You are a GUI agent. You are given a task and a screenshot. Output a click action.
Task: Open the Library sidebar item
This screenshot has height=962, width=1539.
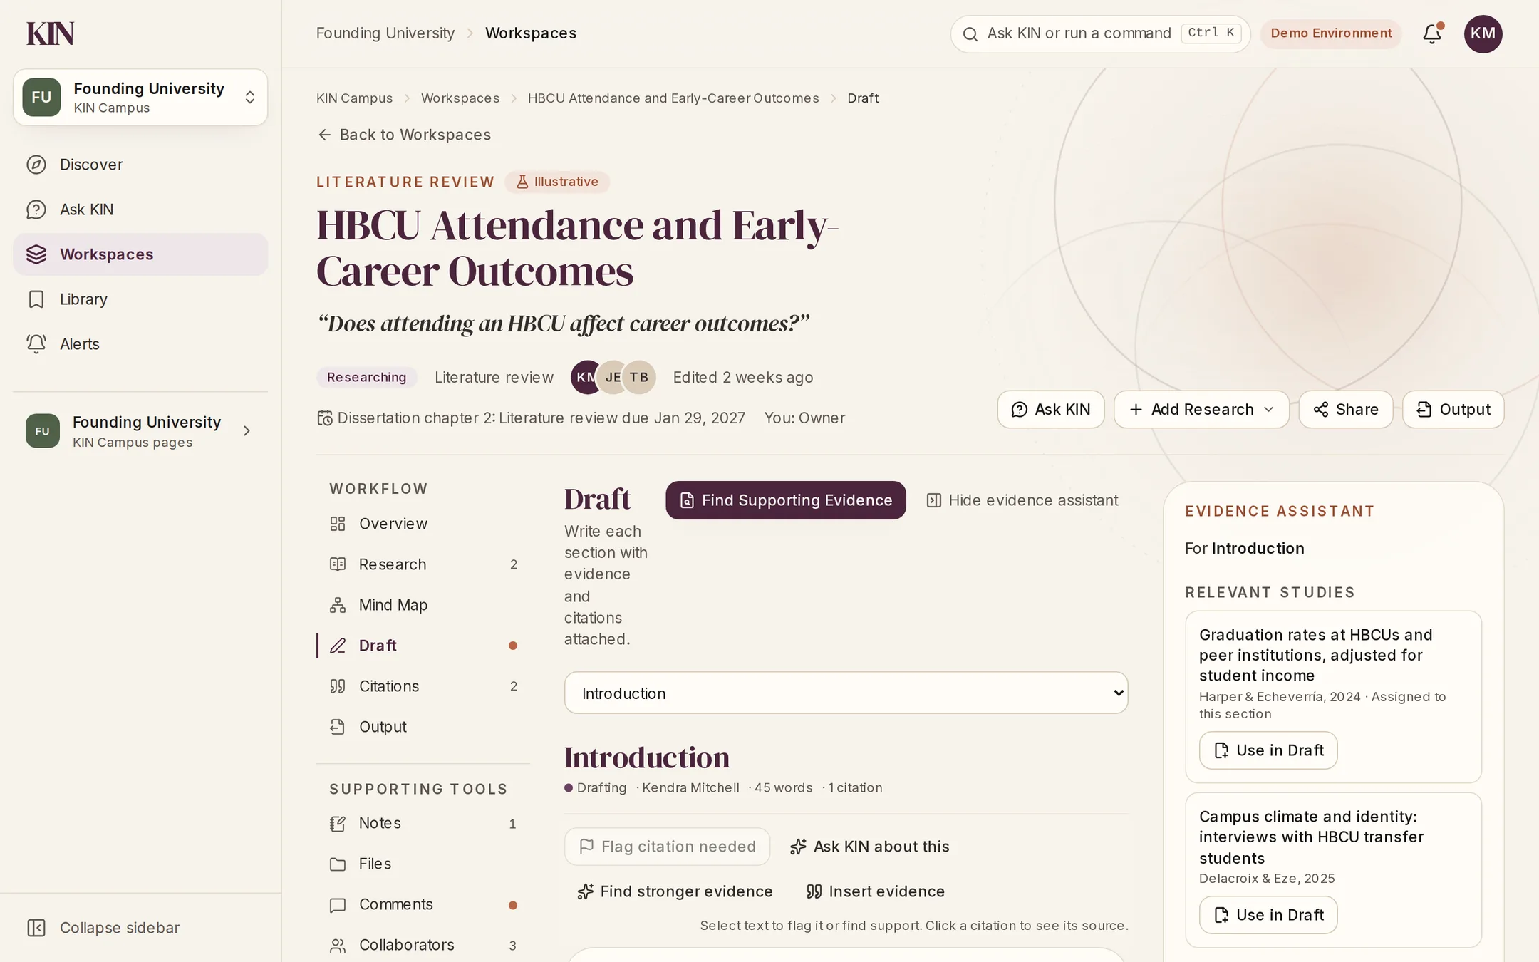coord(140,299)
